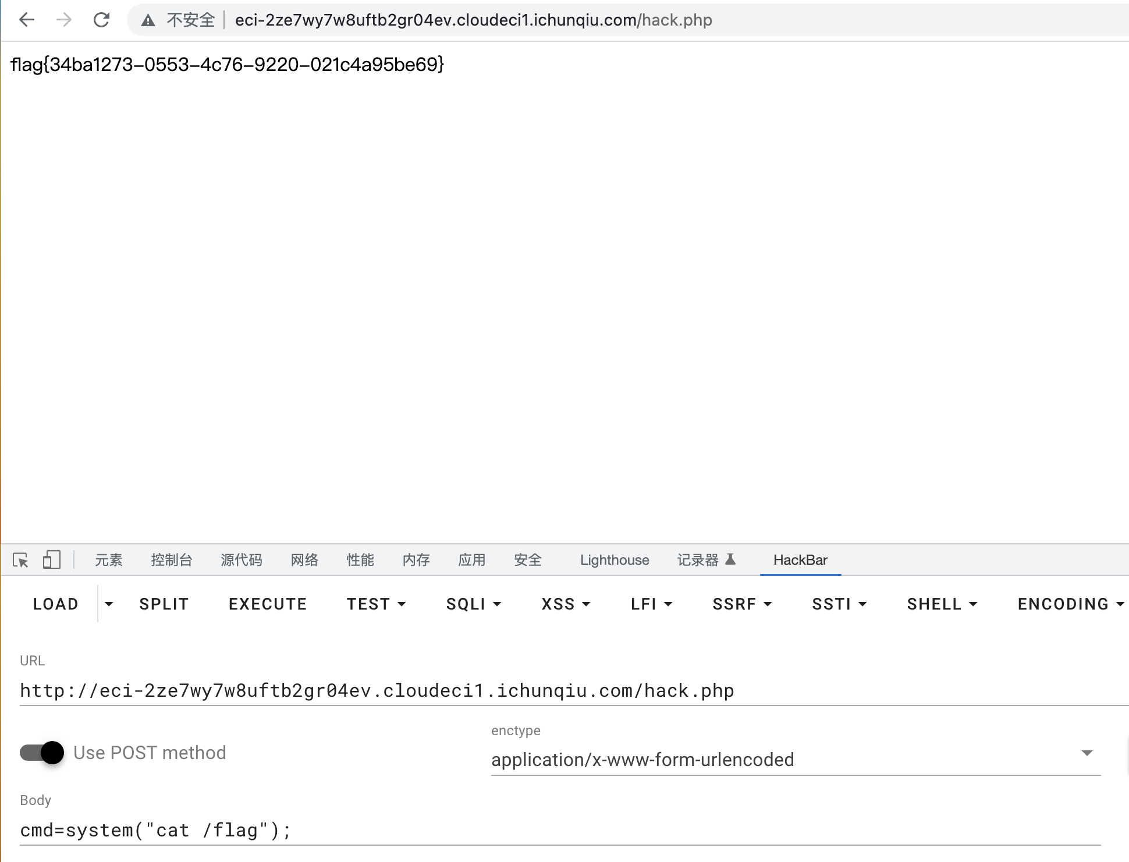The image size is (1129, 862).
Task: Open the SQLI dropdown menu
Action: [473, 604]
